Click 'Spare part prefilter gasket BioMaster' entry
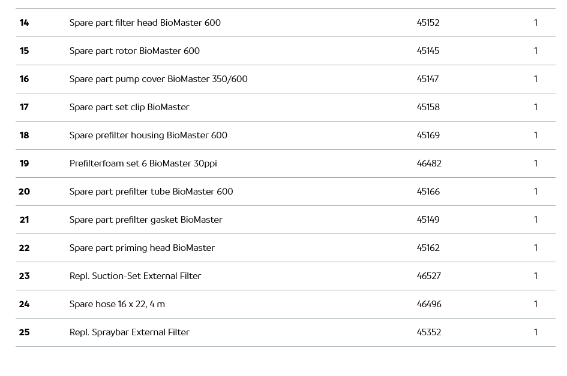This screenshot has width=567, height=376. click(x=146, y=220)
